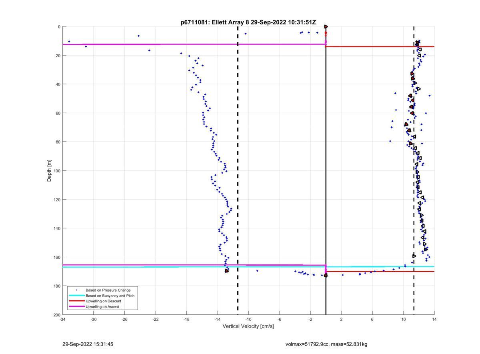Image resolution: width=480 pixels, height=354 pixels.
Task: Click y-axis tick label 80
Action: coord(58,142)
